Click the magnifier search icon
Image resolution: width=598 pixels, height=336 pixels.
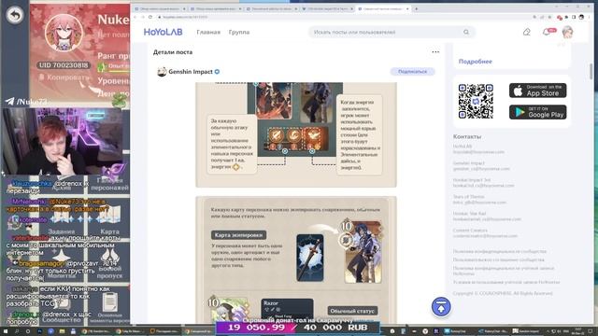[466, 32]
